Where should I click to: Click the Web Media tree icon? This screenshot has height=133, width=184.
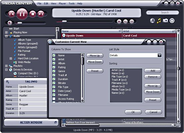click(x=15, y=62)
